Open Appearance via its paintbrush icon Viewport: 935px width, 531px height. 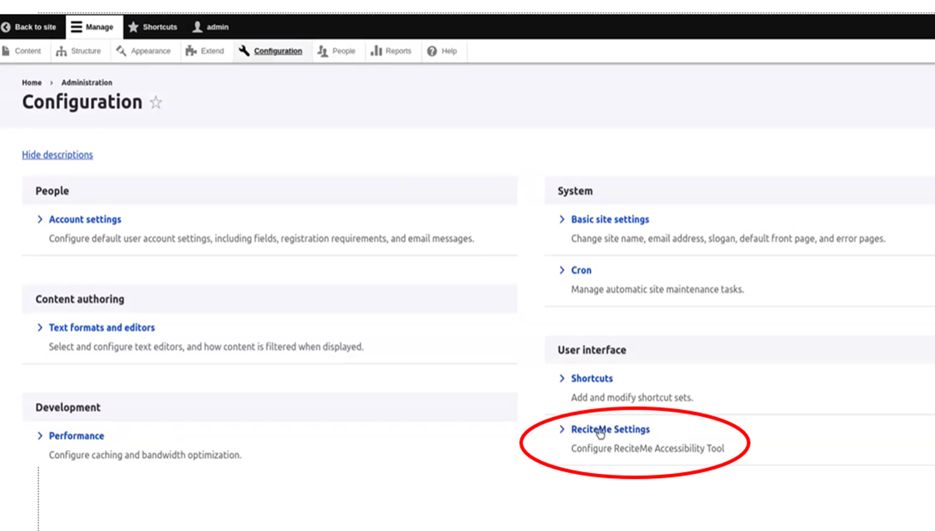point(120,51)
